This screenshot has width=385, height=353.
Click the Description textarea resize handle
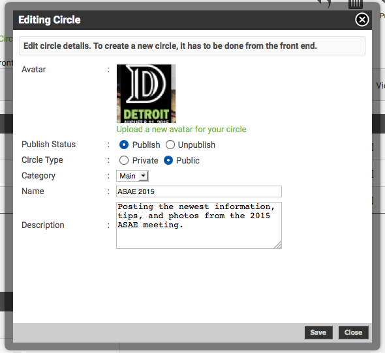click(x=278, y=245)
